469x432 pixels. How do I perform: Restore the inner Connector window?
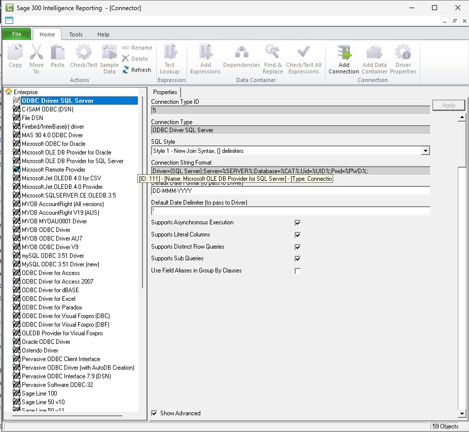tap(455, 21)
